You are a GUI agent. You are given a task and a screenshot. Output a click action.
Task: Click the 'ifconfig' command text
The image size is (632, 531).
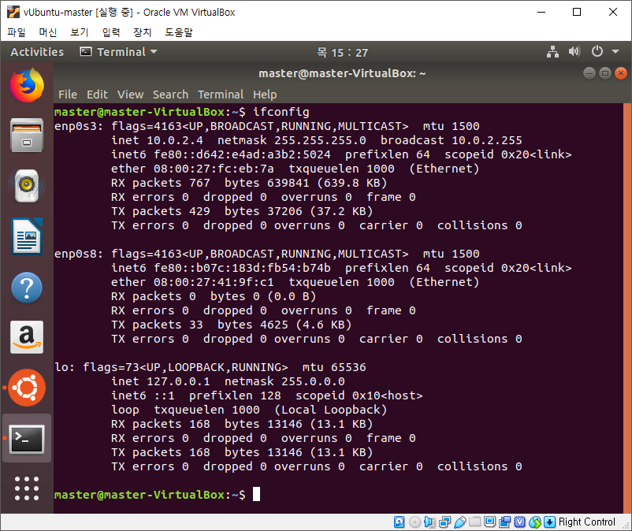pos(281,112)
